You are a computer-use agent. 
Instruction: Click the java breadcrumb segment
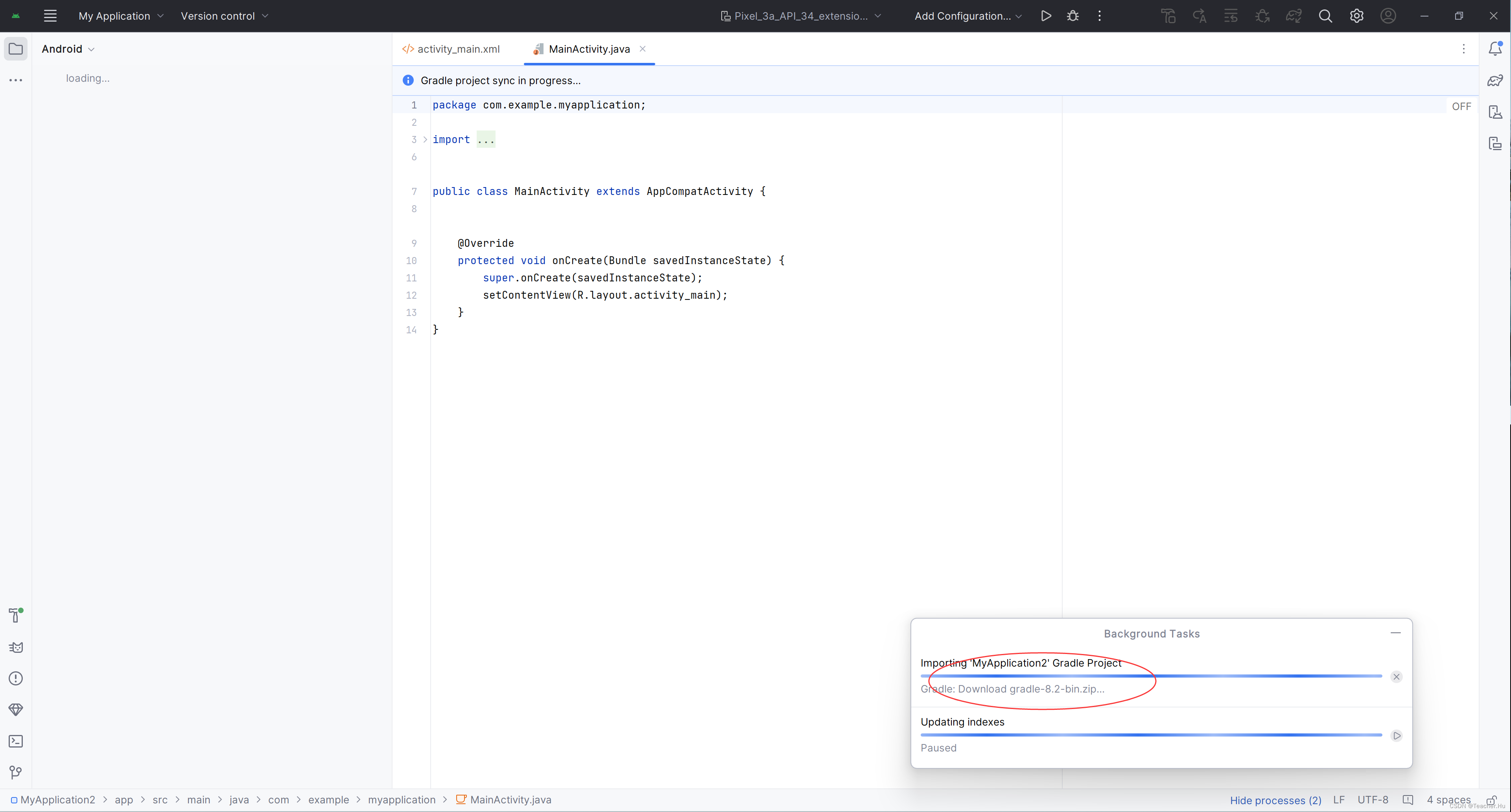point(239,800)
